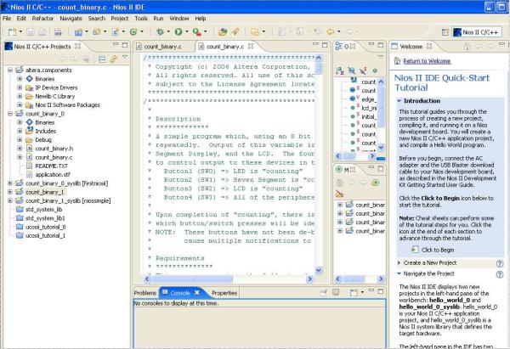The height and width of the screenshot is (349, 510).
Task: Collapse the count_binary_0 project node
Action: tap(10, 114)
